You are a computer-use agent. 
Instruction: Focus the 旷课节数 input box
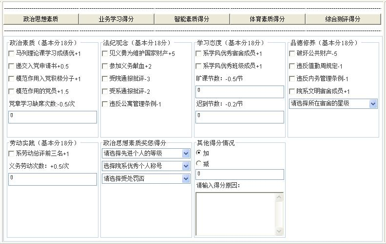[x=240, y=92]
